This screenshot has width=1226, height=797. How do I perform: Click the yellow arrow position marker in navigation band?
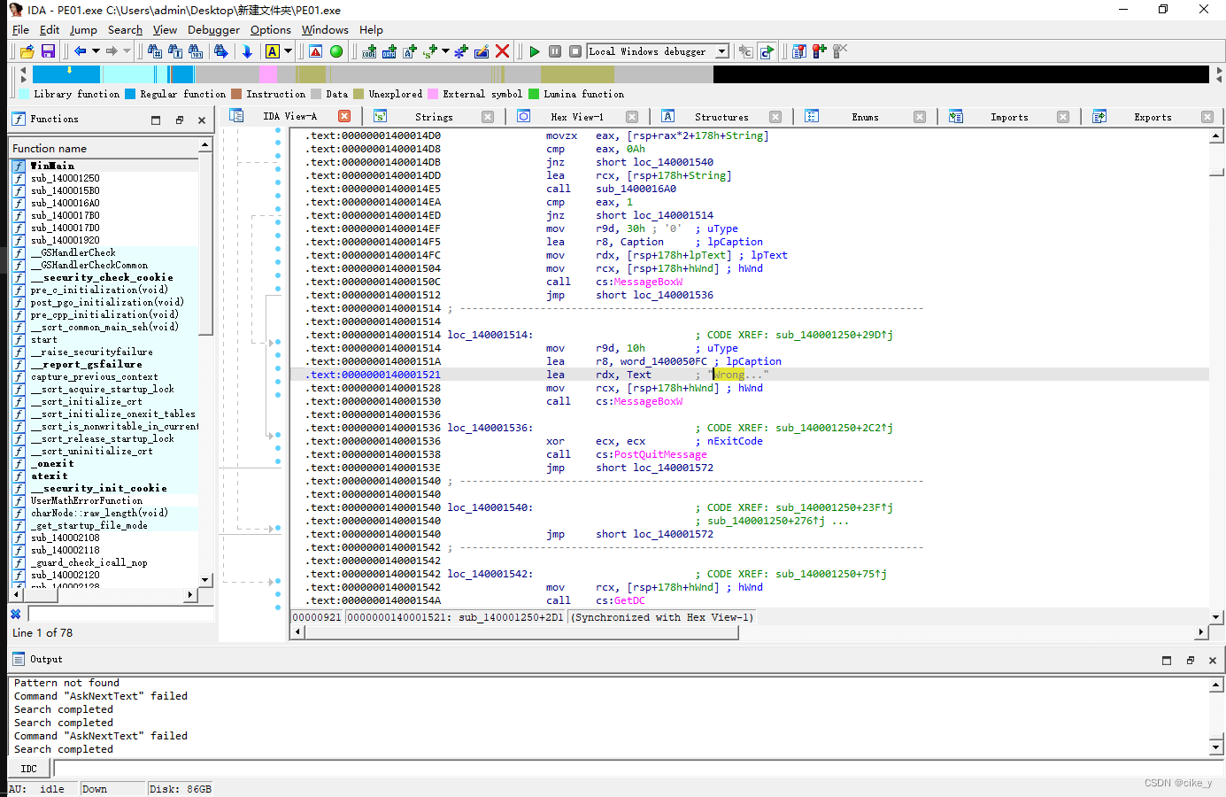click(69, 70)
